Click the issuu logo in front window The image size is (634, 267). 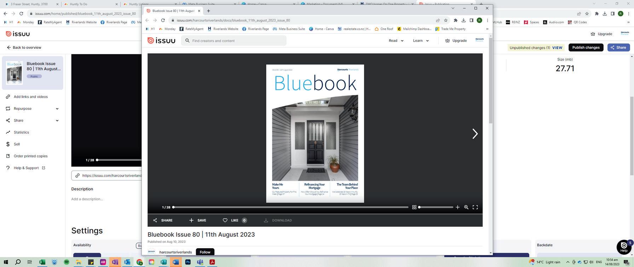tap(161, 41)
